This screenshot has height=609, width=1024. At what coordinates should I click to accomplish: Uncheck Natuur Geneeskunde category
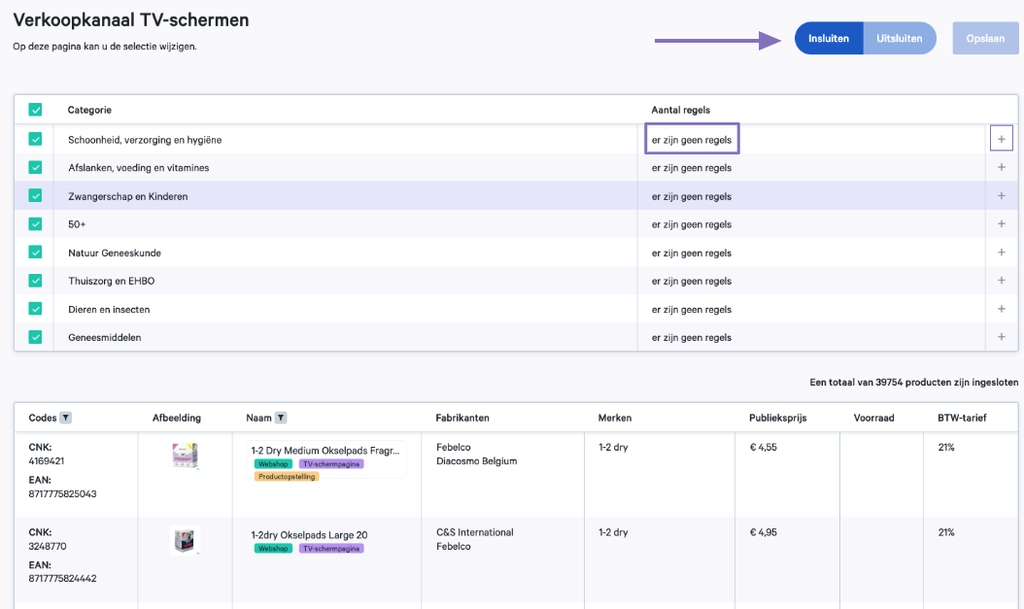click(35, 252)
